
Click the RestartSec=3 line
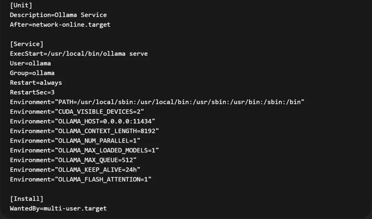pos(32,92)
